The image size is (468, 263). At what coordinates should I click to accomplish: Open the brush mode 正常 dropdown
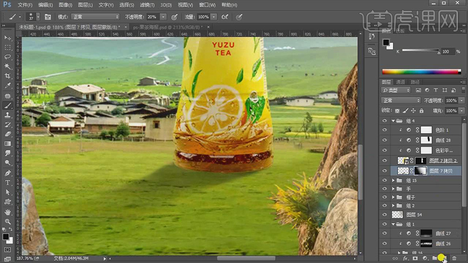pos(95,17)
